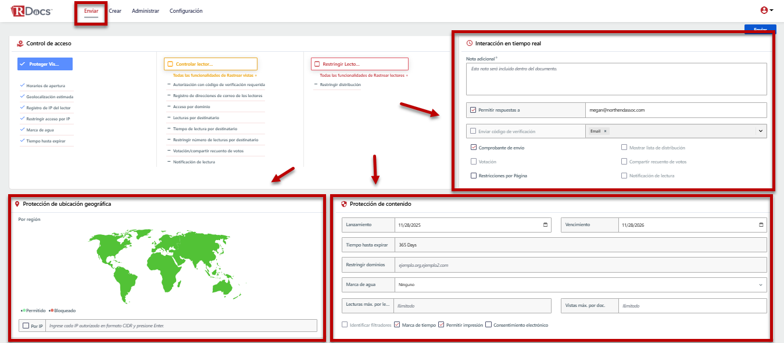
Task: Click the blue Enviar button
Action: coord(760,30)
